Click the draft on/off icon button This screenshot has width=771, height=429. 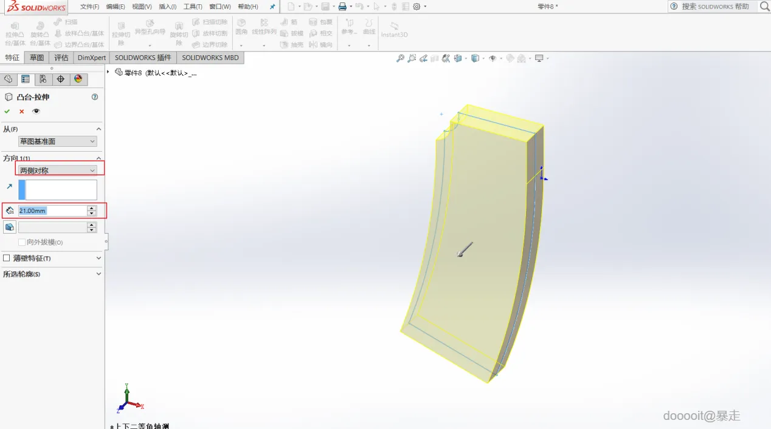9,228
